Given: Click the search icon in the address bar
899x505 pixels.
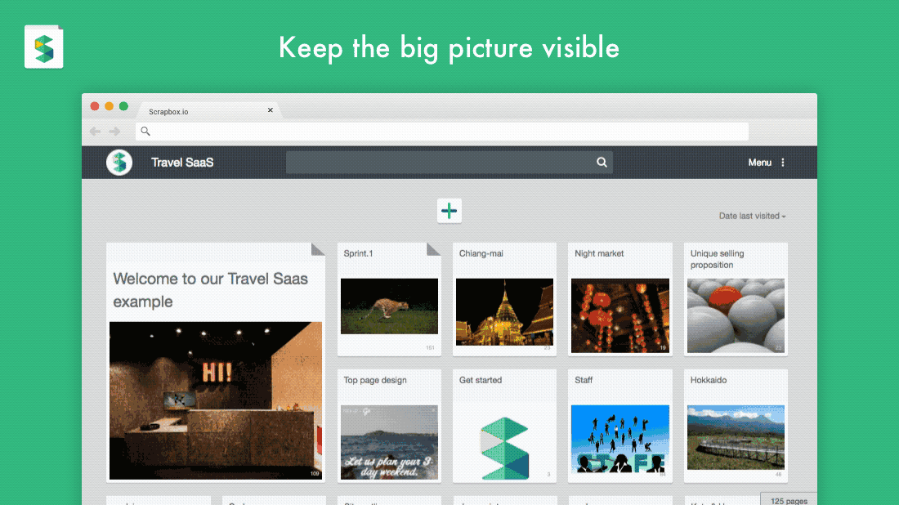Looking at the screenshot, I should [x=144, y=131].
